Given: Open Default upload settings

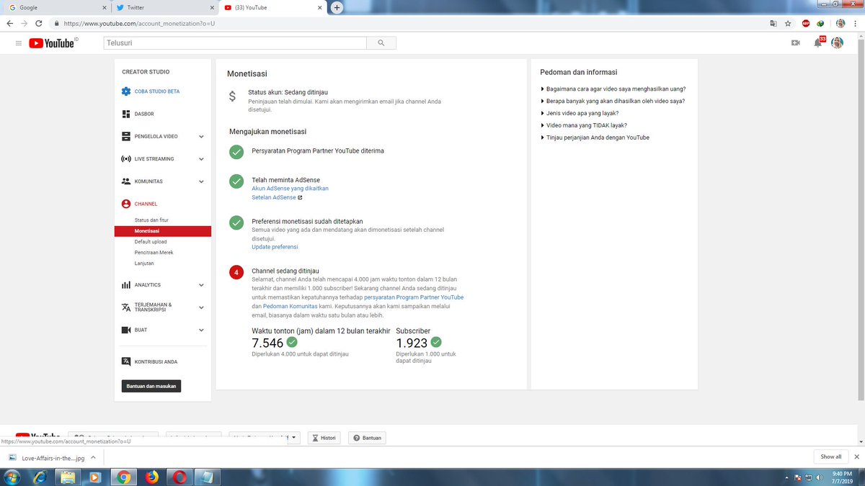Looking at the screenshot, I should [151, 242].
